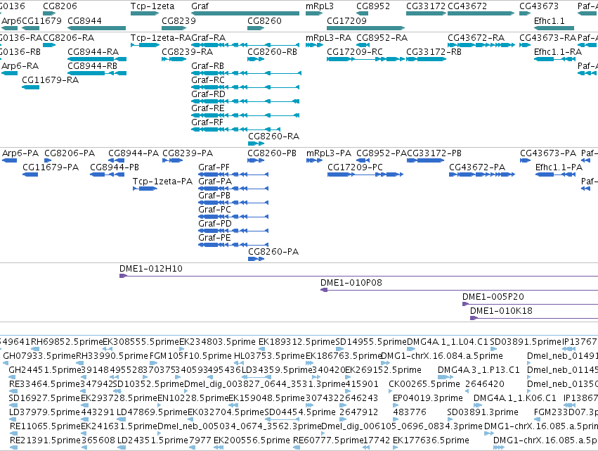Viewport: 598px width, 451px height.
Task: Open EST GH07933.5prime
Action: [5, 363]
